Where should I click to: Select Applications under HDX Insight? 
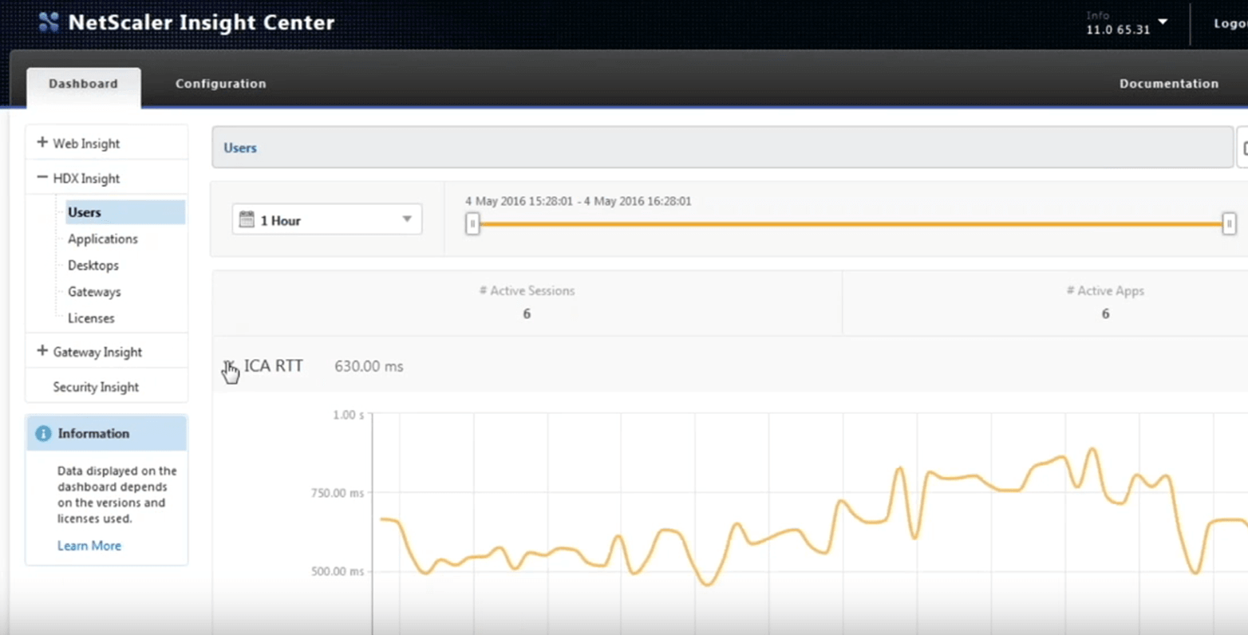(x=102, y=239)
